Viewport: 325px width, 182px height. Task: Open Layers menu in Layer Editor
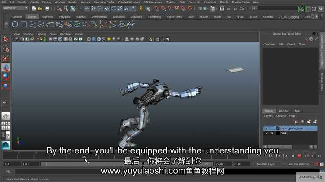[x=268, y=116]
